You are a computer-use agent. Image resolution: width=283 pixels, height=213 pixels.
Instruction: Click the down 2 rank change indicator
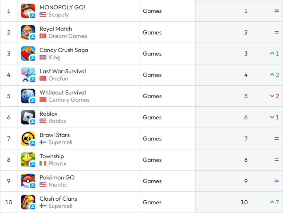(274, 96)
